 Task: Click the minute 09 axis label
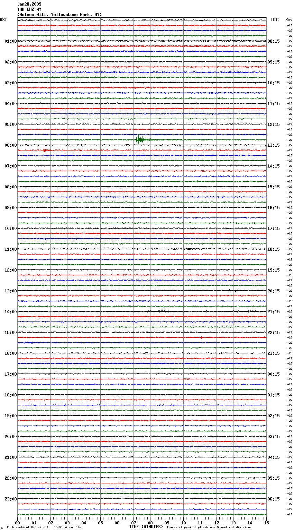pos(167,523)
